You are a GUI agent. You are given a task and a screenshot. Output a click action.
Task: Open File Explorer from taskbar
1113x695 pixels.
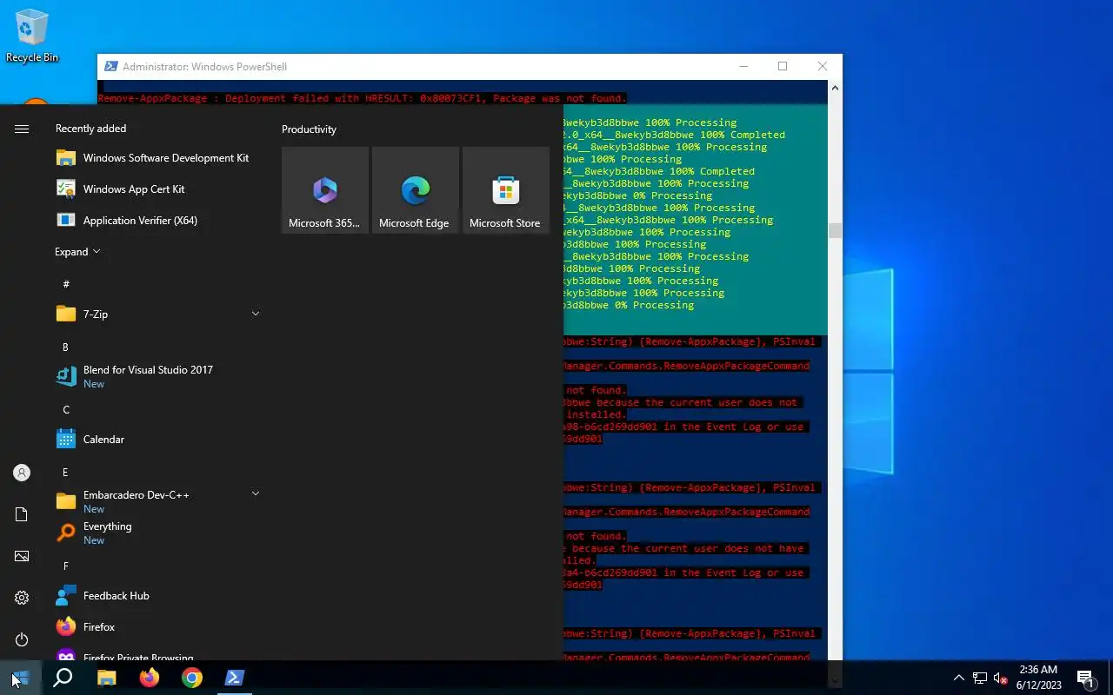coord(106,678)
